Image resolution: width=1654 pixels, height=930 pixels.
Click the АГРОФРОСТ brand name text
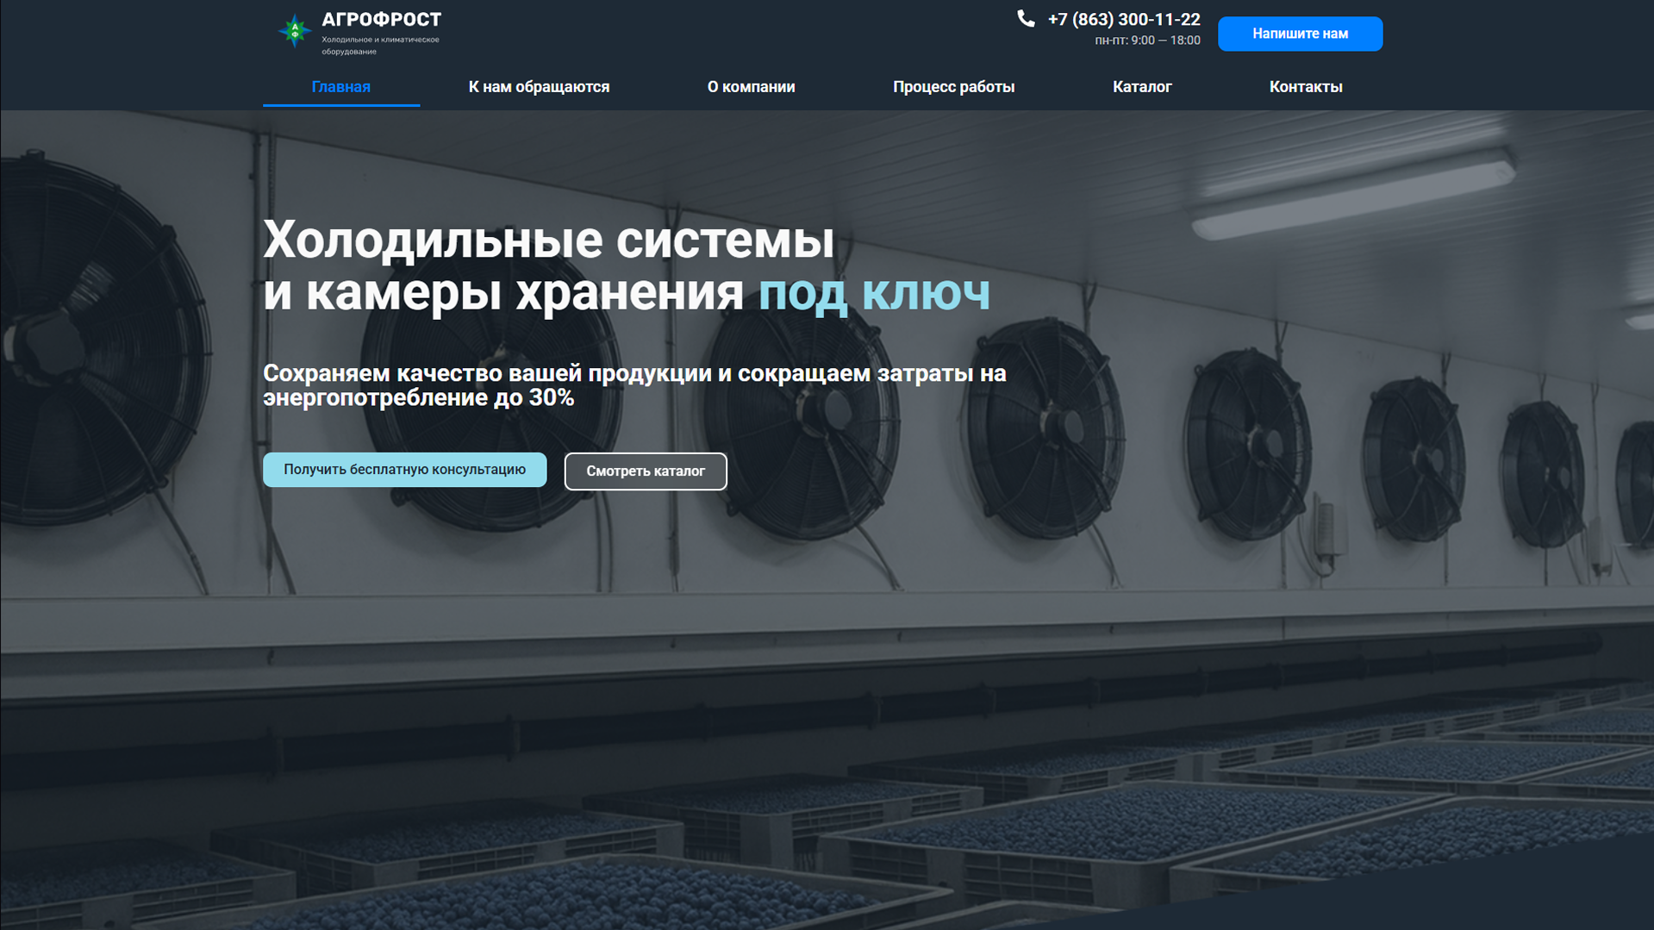[381, 19]
